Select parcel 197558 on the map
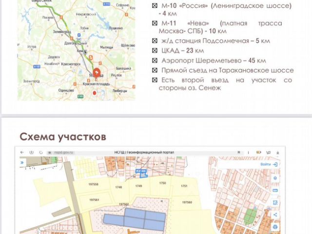 coord(93,184)
